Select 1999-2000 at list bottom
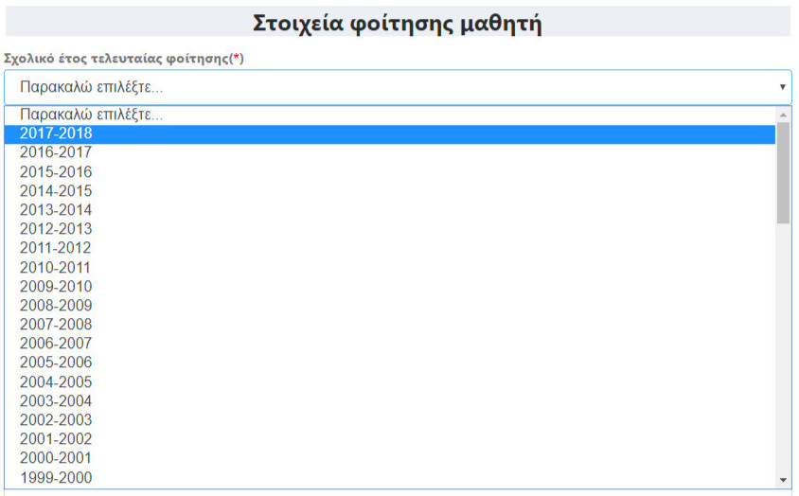This screenshot has width=799, height=496. pos(56,477)
